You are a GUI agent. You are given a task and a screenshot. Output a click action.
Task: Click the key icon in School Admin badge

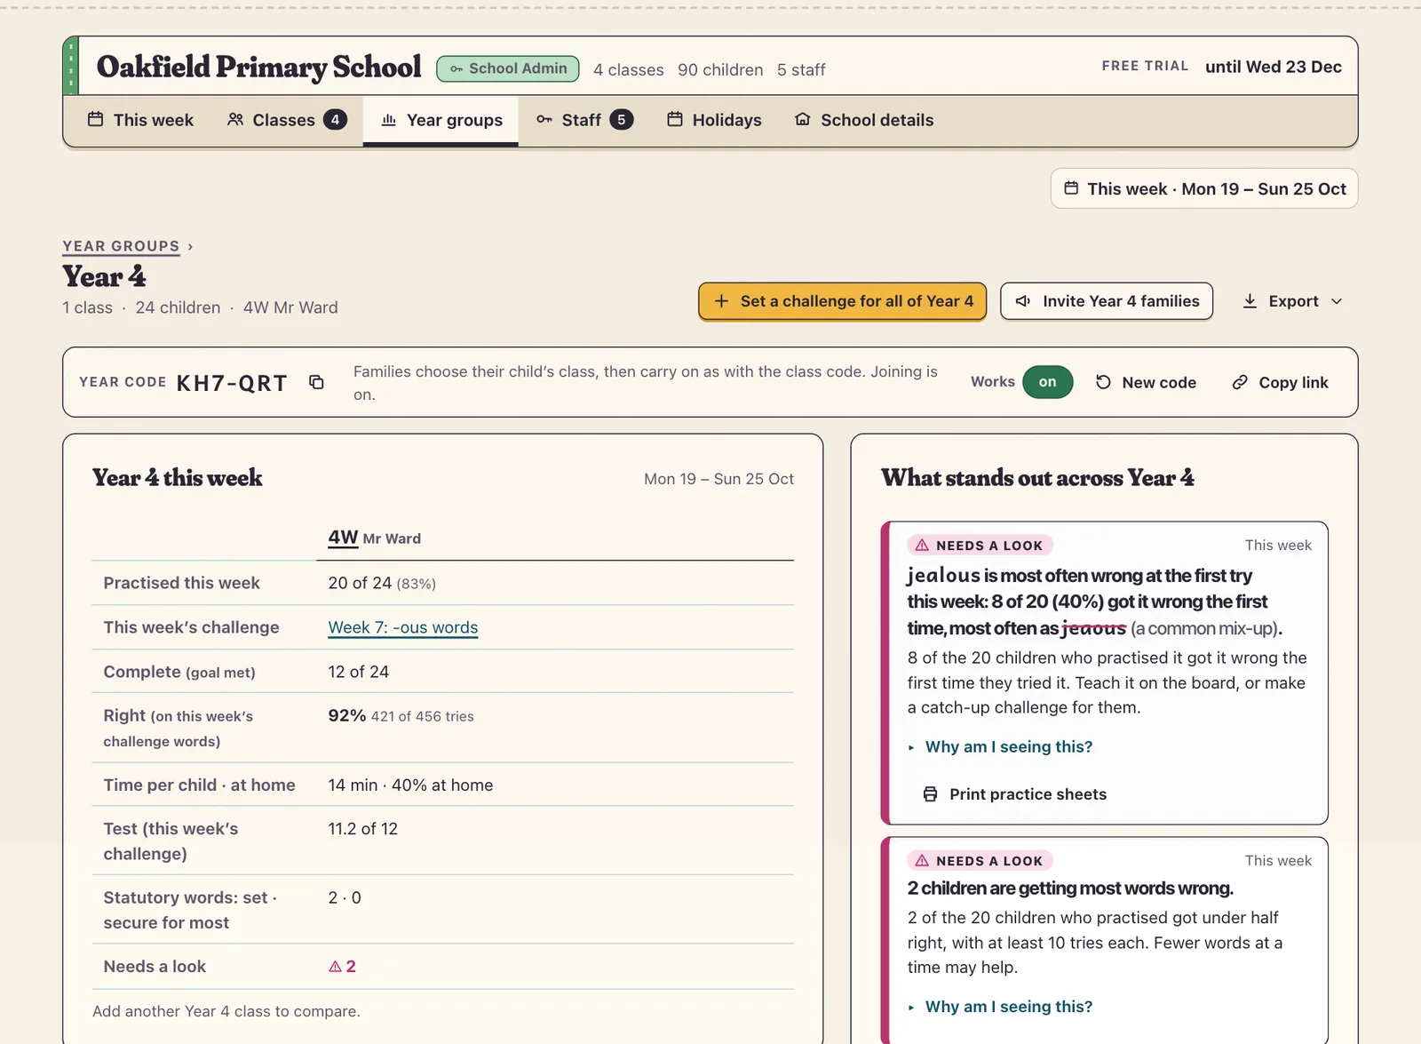click(456, 69)
